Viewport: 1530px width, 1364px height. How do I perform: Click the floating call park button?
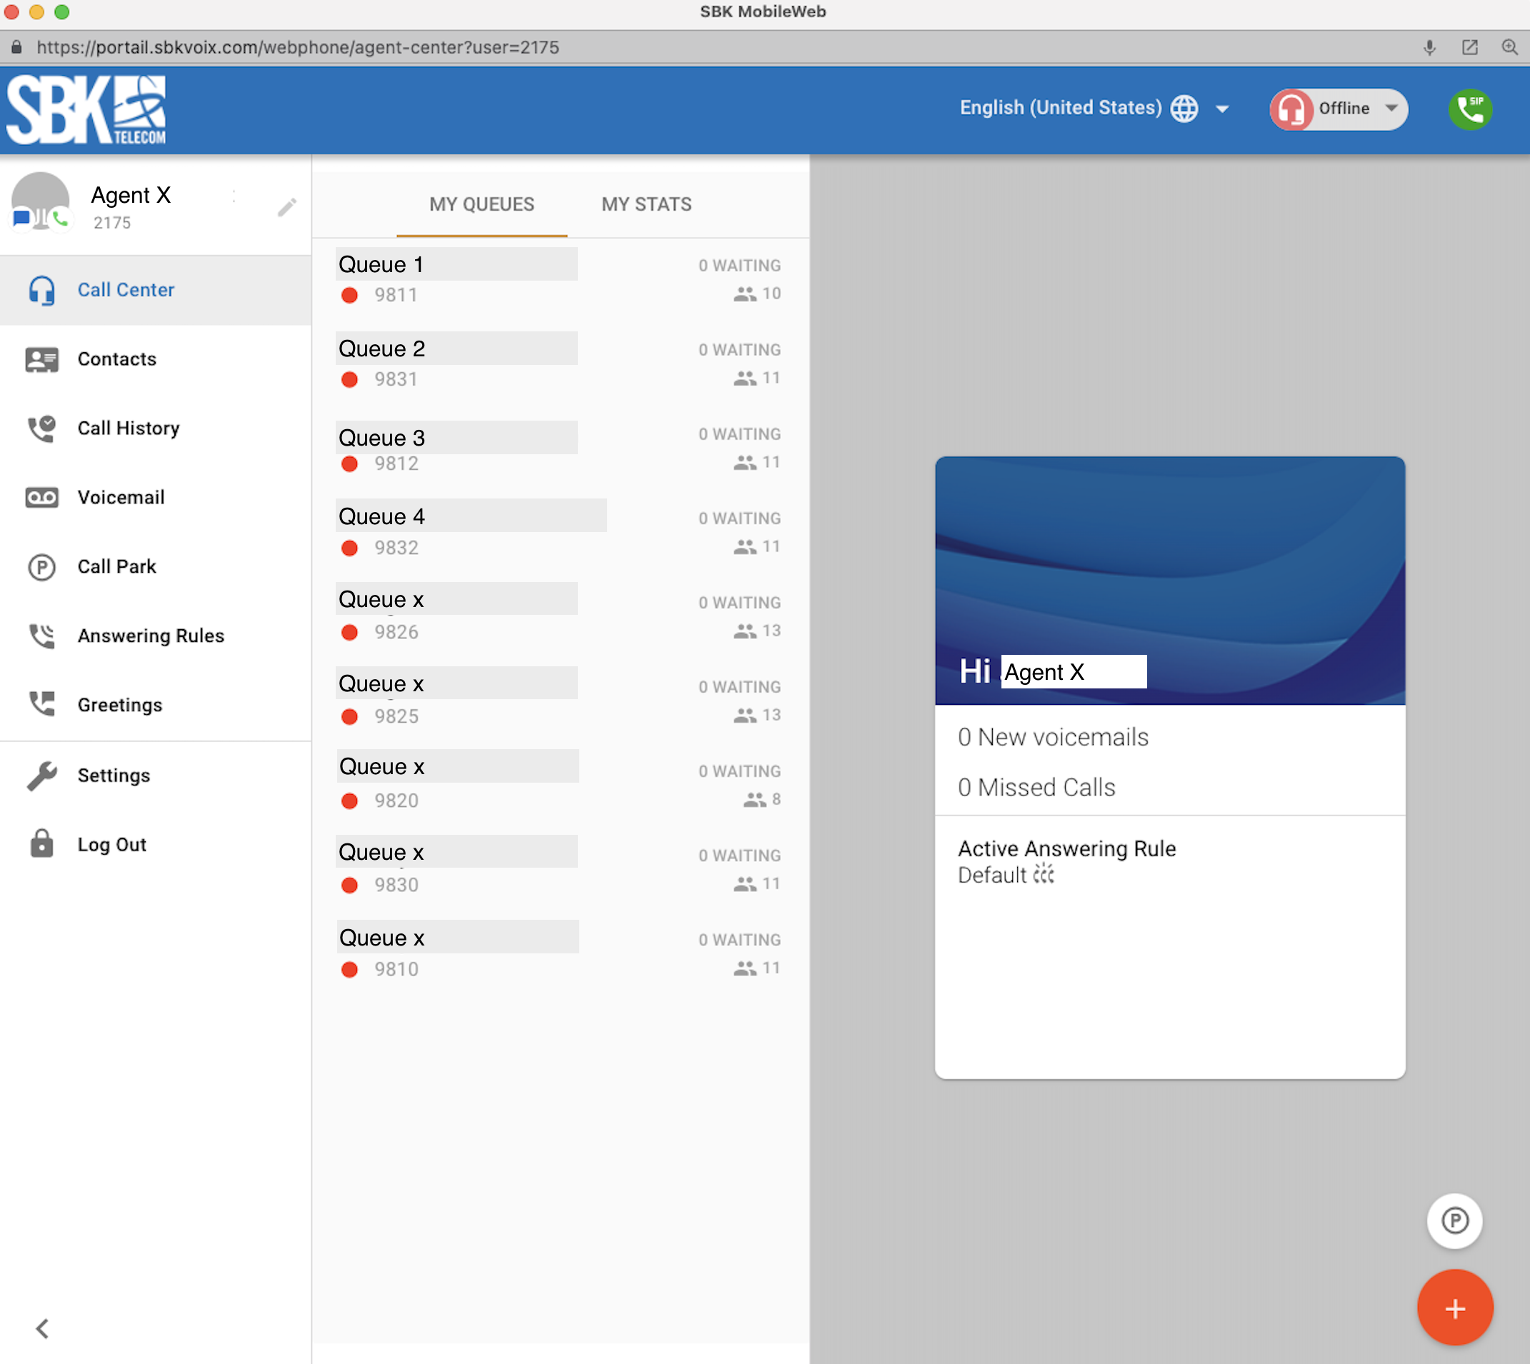click(x=1454, y=1221)
